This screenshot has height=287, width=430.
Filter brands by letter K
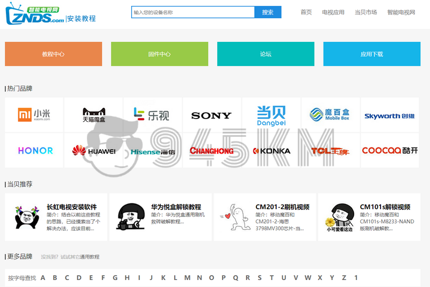click(163, 278)
